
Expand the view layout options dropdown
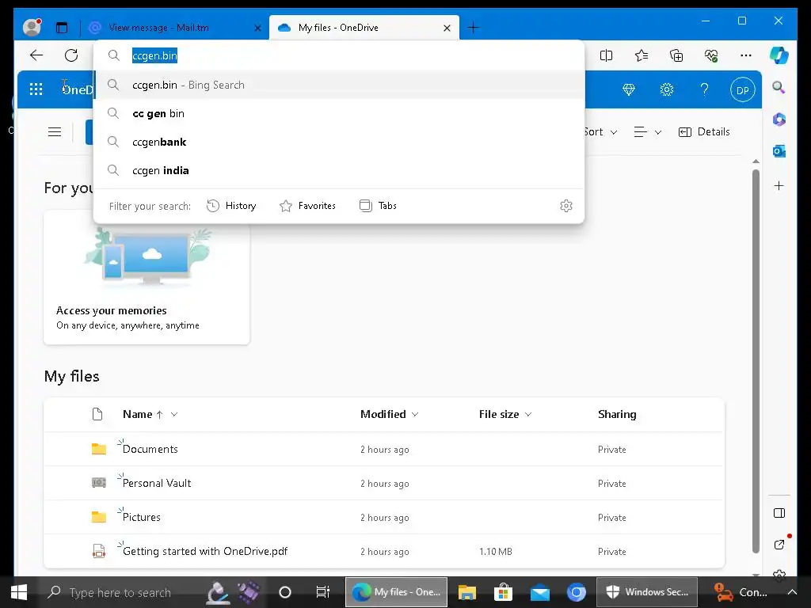[x=648, y=132]
